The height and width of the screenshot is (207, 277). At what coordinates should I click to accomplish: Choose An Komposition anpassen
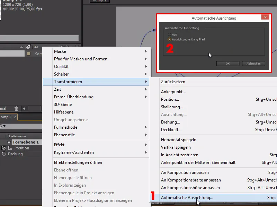(213, 172)
